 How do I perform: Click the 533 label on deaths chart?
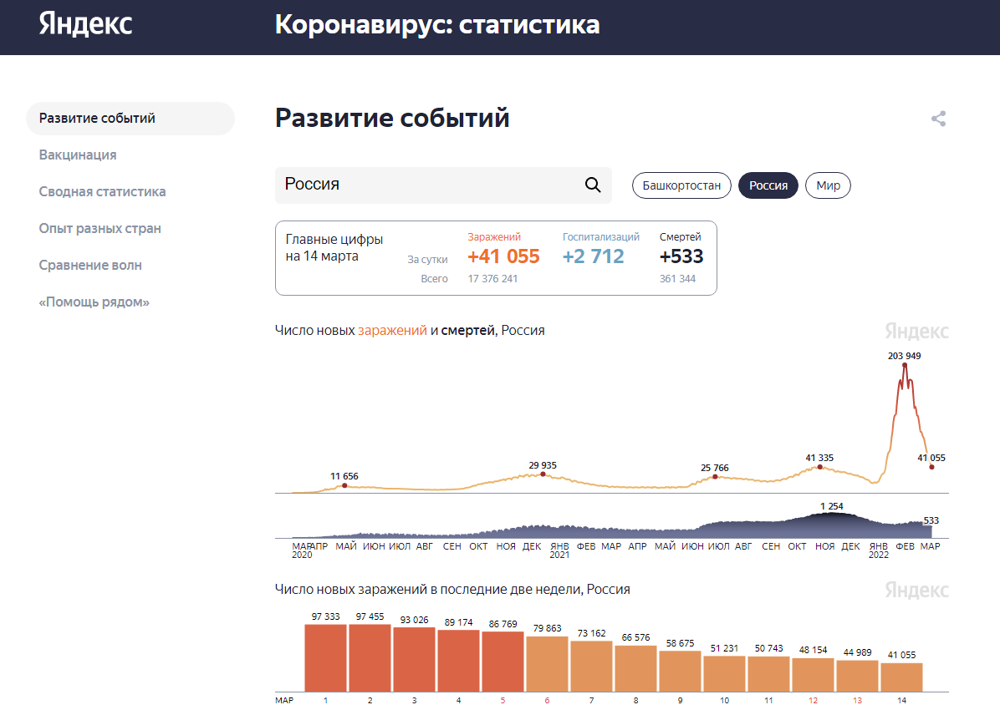coord(931,520)
